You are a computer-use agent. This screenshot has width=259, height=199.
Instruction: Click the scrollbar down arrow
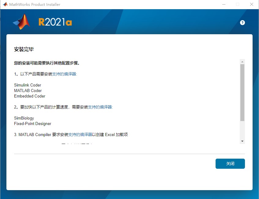coord(242,141)
